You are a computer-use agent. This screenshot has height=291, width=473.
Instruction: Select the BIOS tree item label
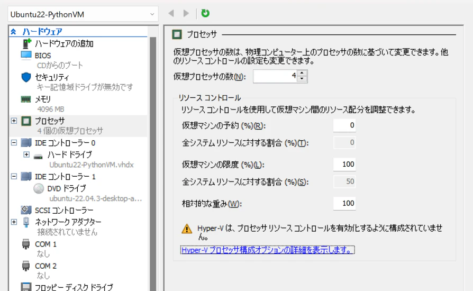pos(43,56)
